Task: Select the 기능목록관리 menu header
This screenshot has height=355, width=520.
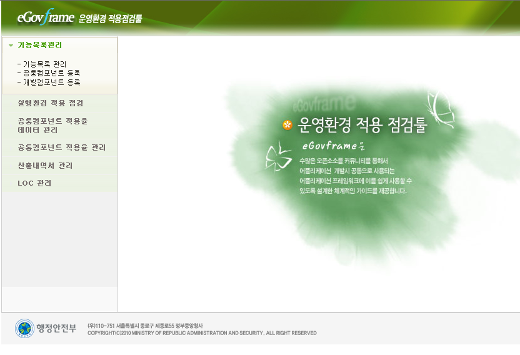Action: [39, 46]
